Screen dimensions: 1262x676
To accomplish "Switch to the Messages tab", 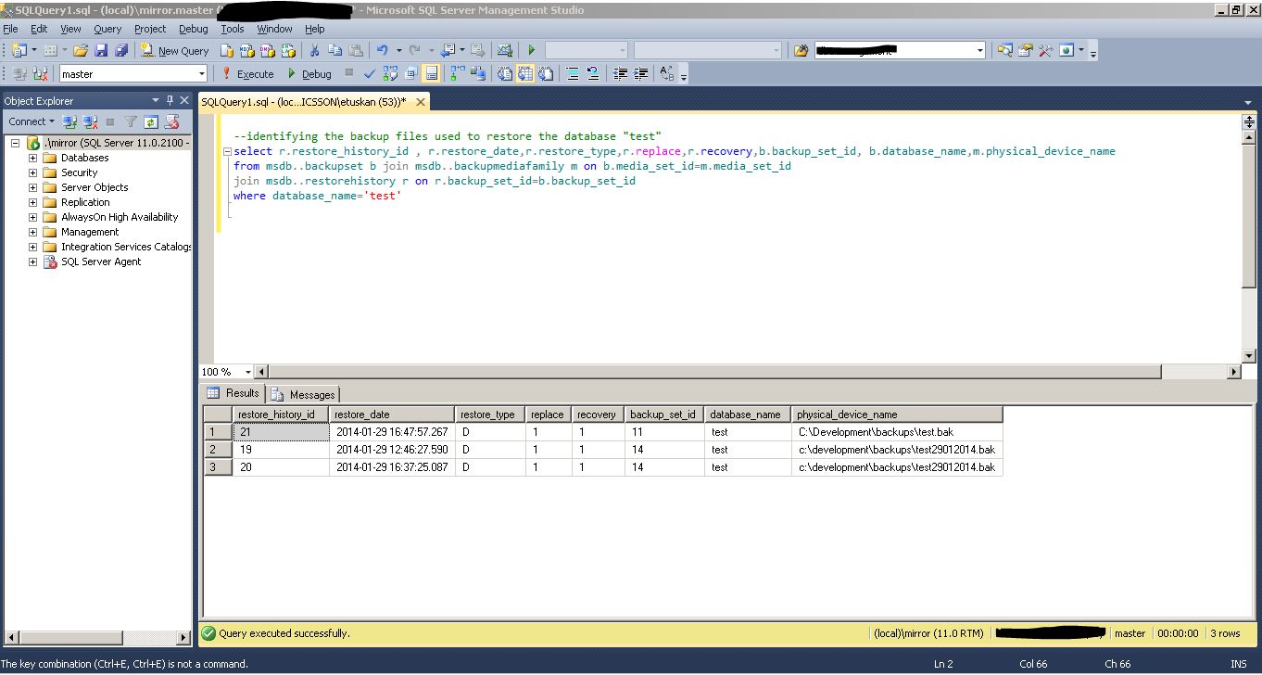I will point(304,394).
